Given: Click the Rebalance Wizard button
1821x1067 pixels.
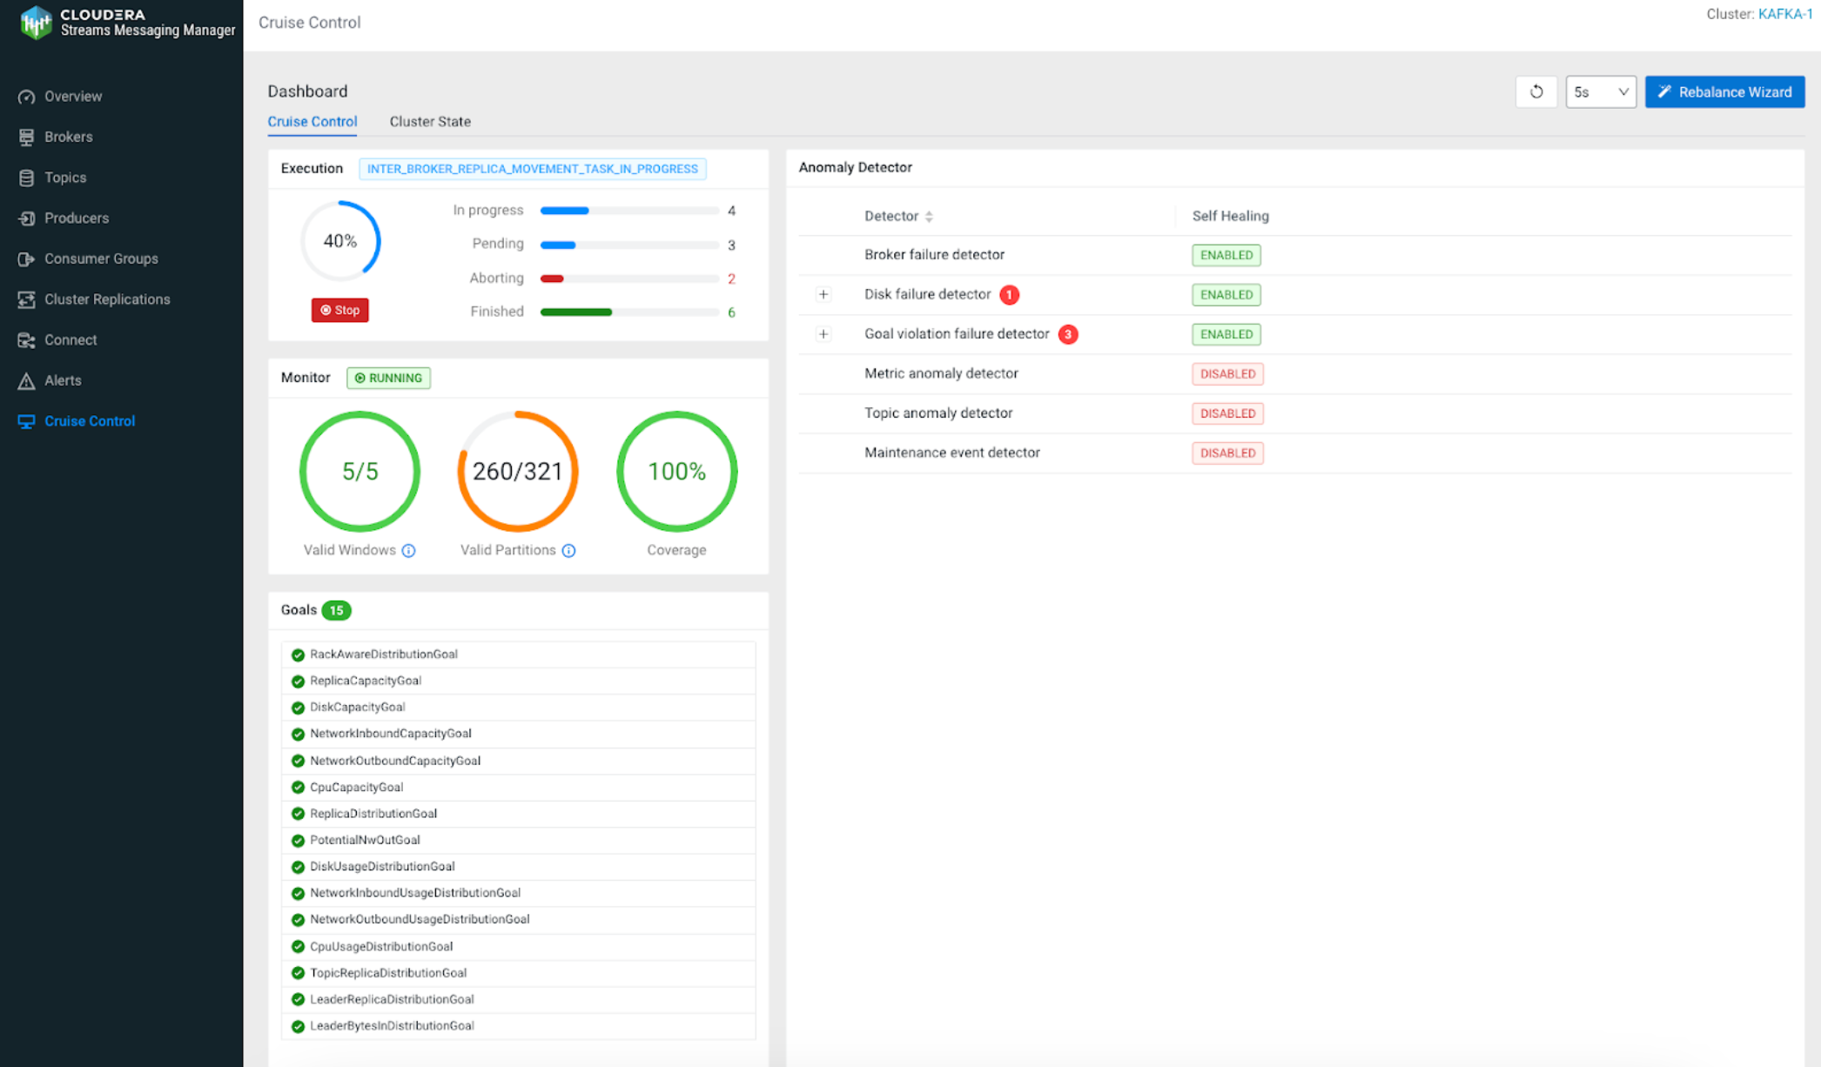Looking at the screenshot, I should pyautogui.click(x=1724, y=91).
